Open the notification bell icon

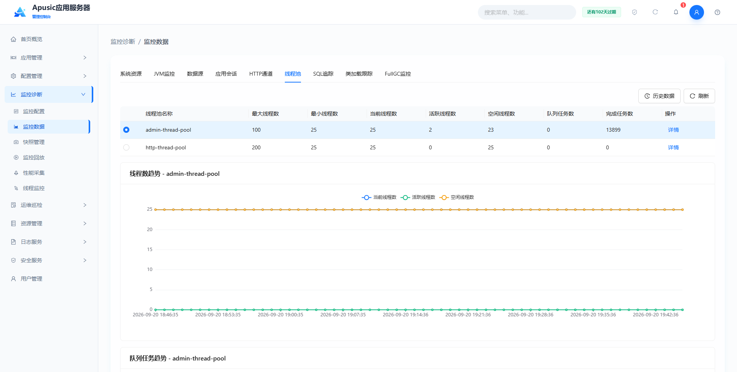[x=676, y=12]
